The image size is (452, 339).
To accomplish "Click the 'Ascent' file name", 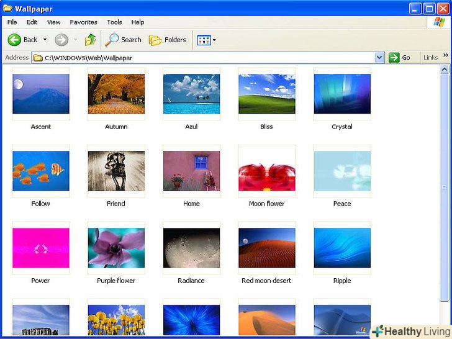I will 41,127.
